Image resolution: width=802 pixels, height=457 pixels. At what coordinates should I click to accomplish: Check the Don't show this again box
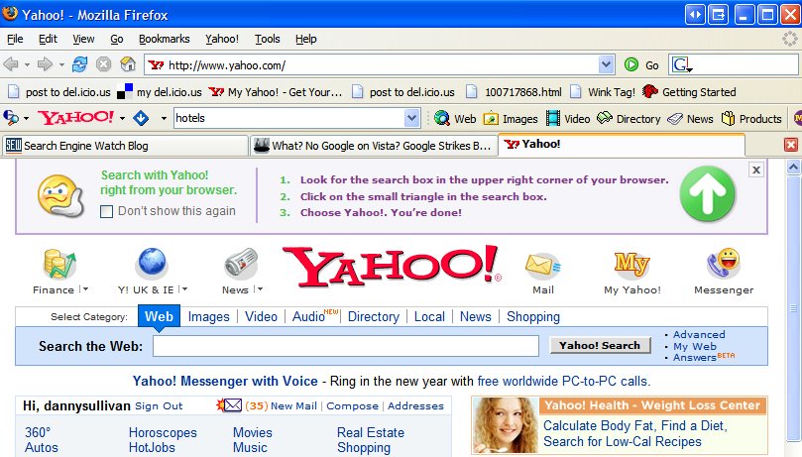106,211
